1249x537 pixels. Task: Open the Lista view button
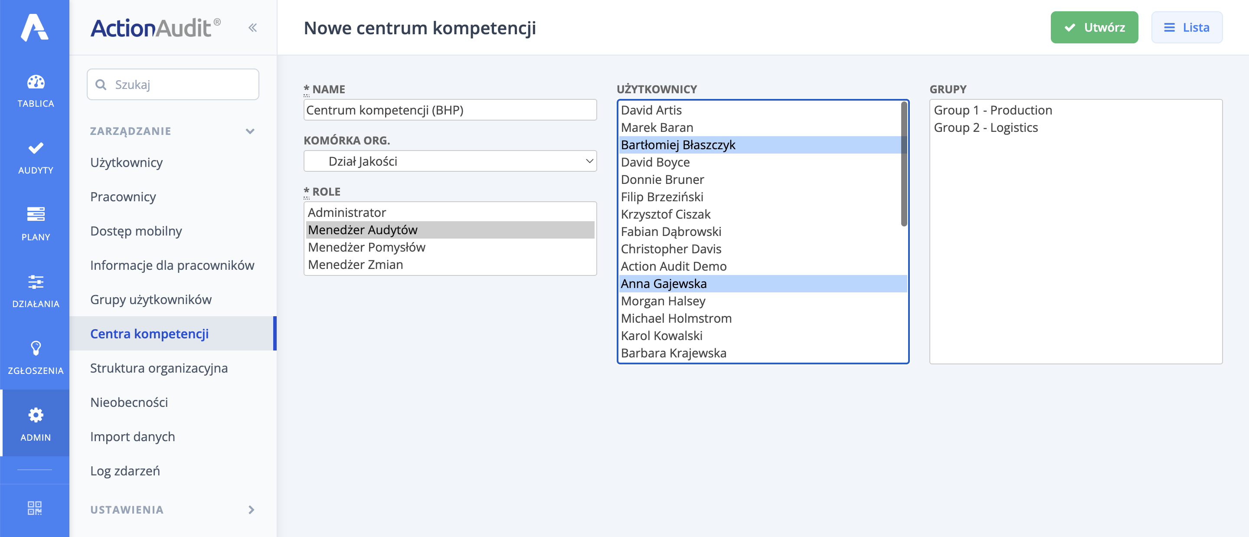1187,27
